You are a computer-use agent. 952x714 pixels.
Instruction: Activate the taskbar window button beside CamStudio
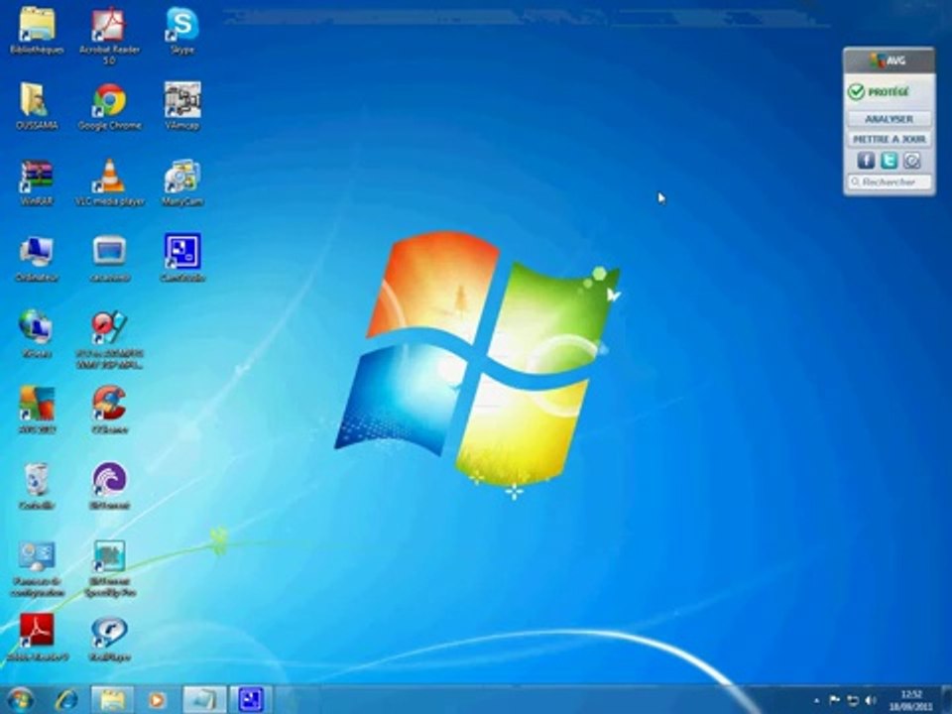[204, 700]
